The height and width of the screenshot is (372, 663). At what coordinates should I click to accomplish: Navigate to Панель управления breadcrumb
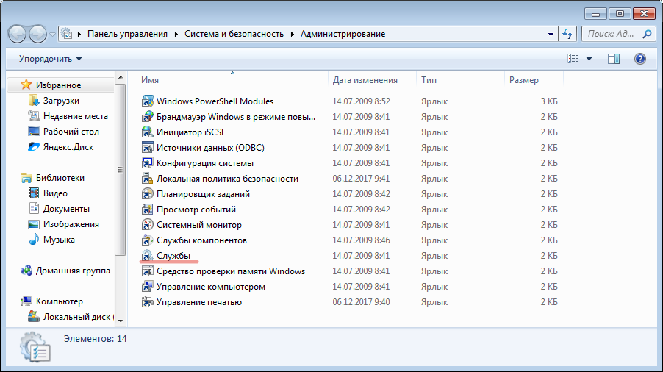127,34
